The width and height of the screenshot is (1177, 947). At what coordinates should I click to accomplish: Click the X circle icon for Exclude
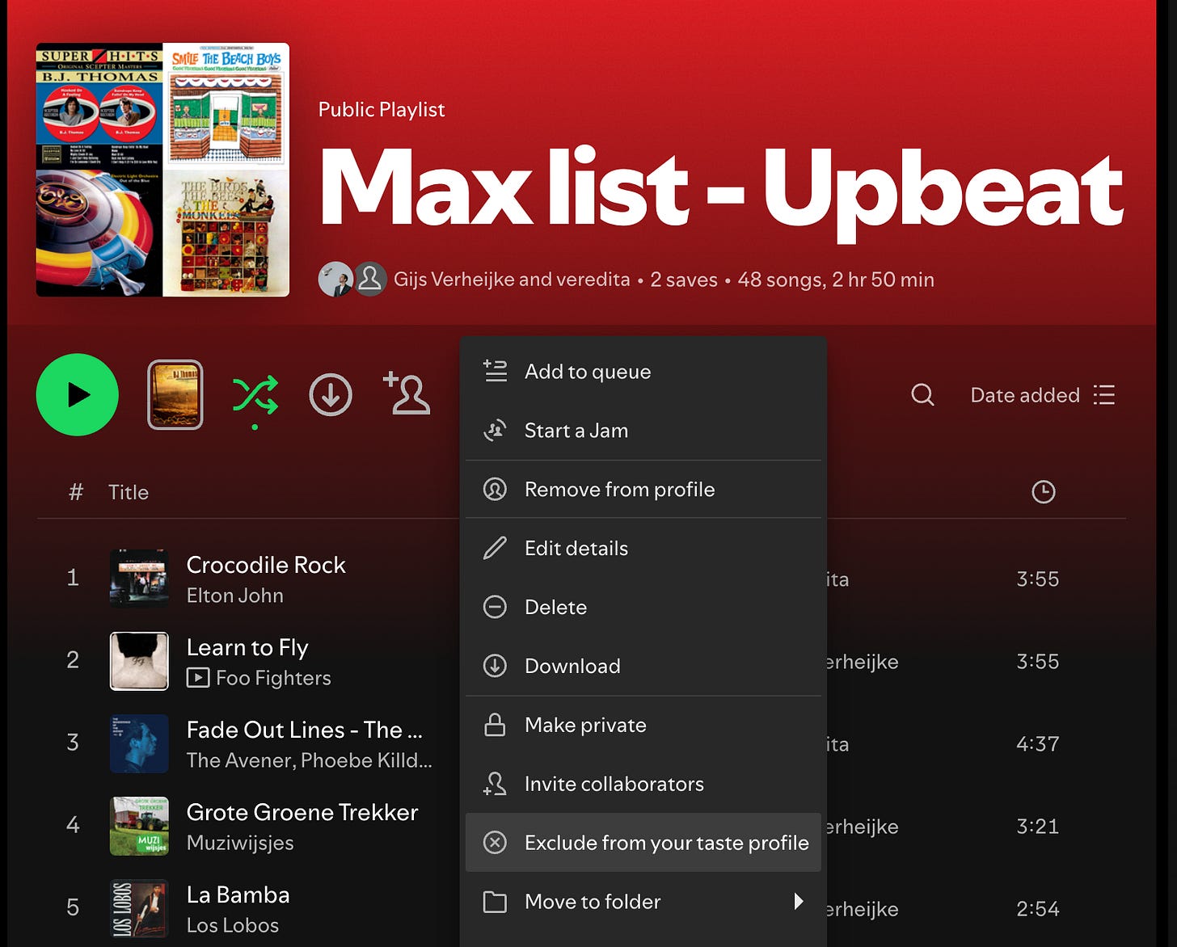495,843
